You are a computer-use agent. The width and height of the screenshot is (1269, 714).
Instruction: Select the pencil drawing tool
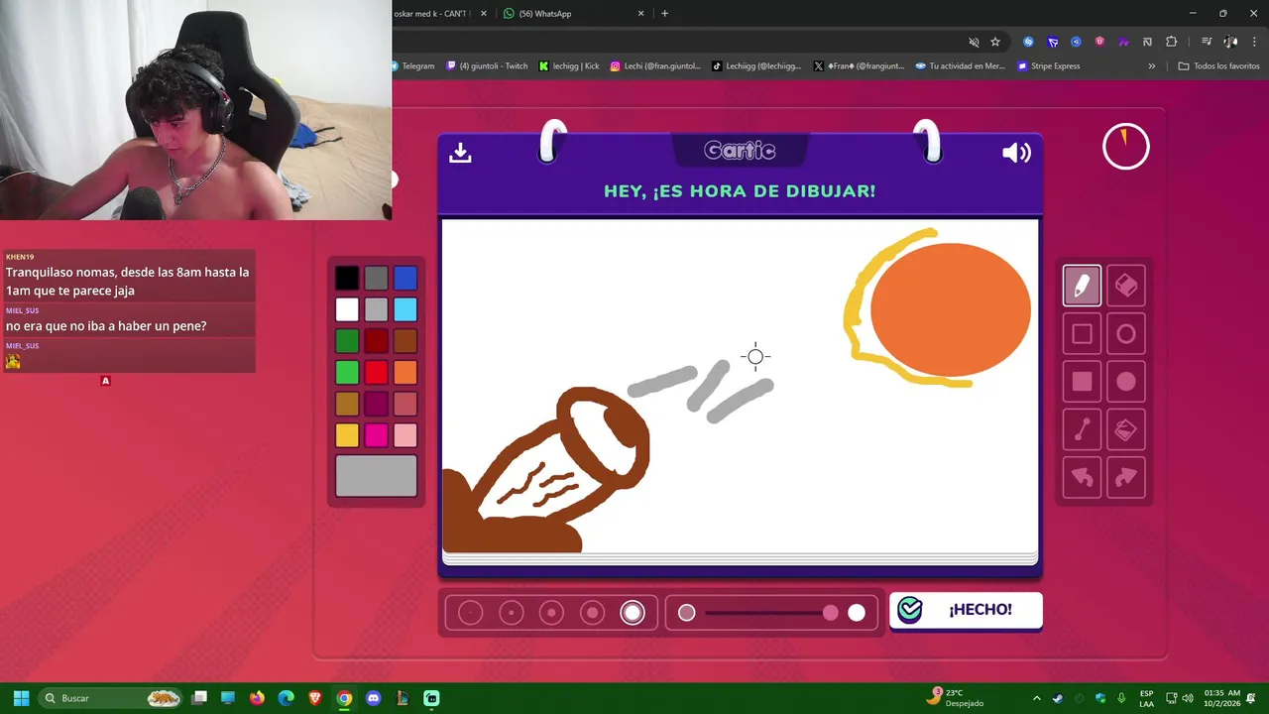(1082, 286)
